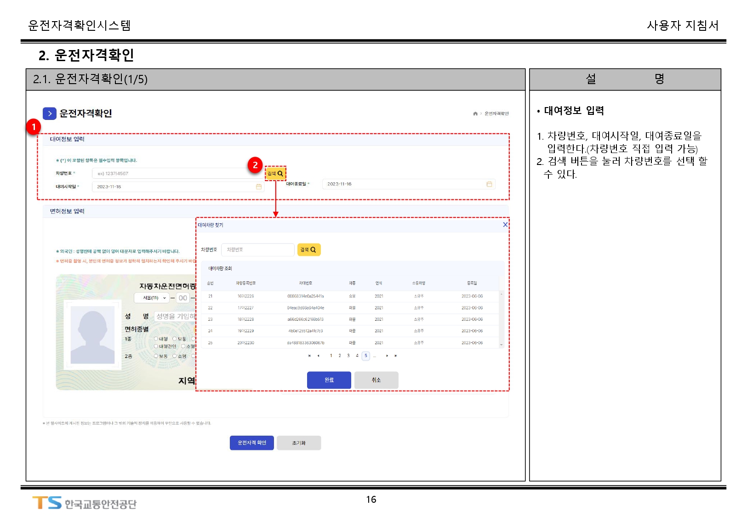This screenshot has width=747, height=517.
Task: Select the 1종 대형 license radio button
Action: pos(156,339)
